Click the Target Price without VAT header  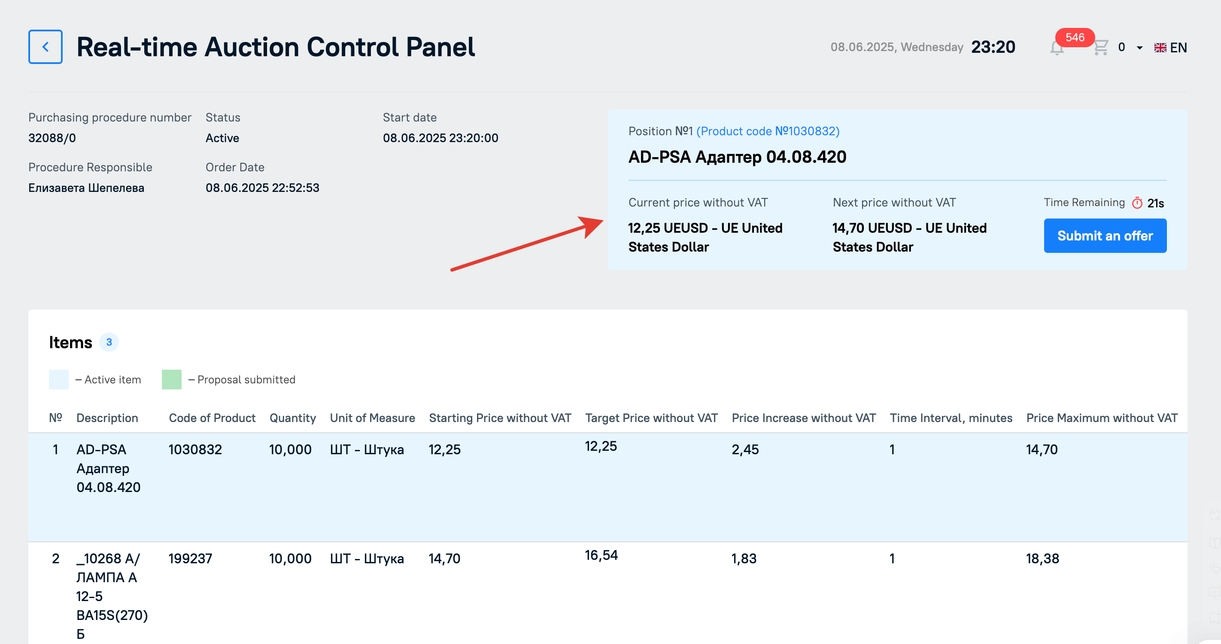pyautogui.click(x=651, y=418)
